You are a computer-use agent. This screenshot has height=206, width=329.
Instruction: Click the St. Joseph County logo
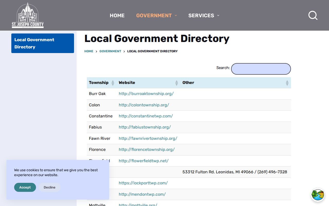click(x=28, y=15)
